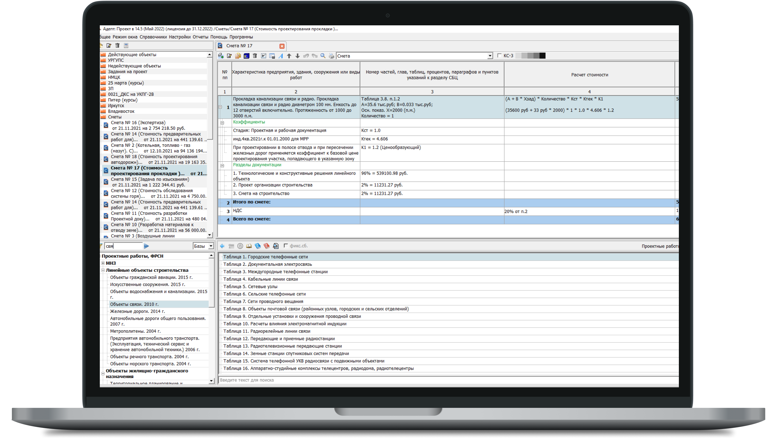Run the search with the blue play arrow

click(x=147, y=246)
